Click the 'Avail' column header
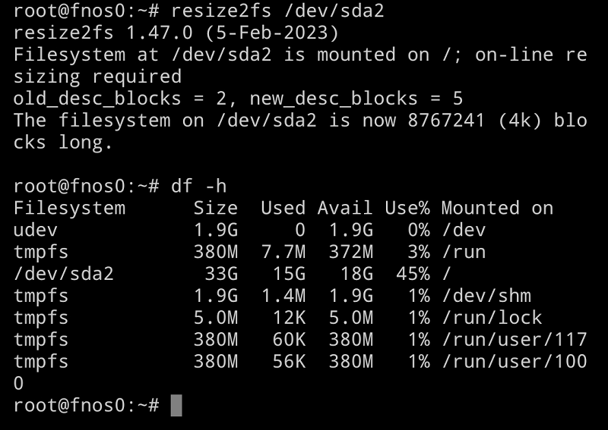Image resolution: width=608 pixels, height=430 pixels. click(x=344, y=209)
